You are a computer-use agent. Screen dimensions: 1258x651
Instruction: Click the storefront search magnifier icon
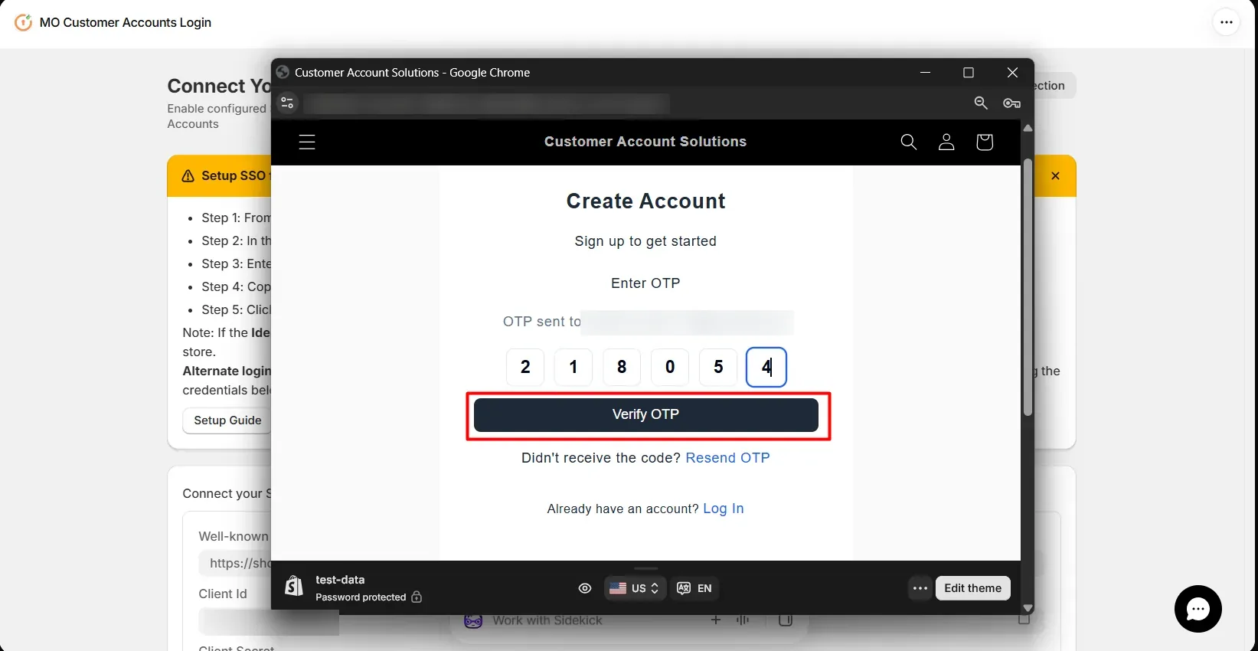click(x=909, y=142)
